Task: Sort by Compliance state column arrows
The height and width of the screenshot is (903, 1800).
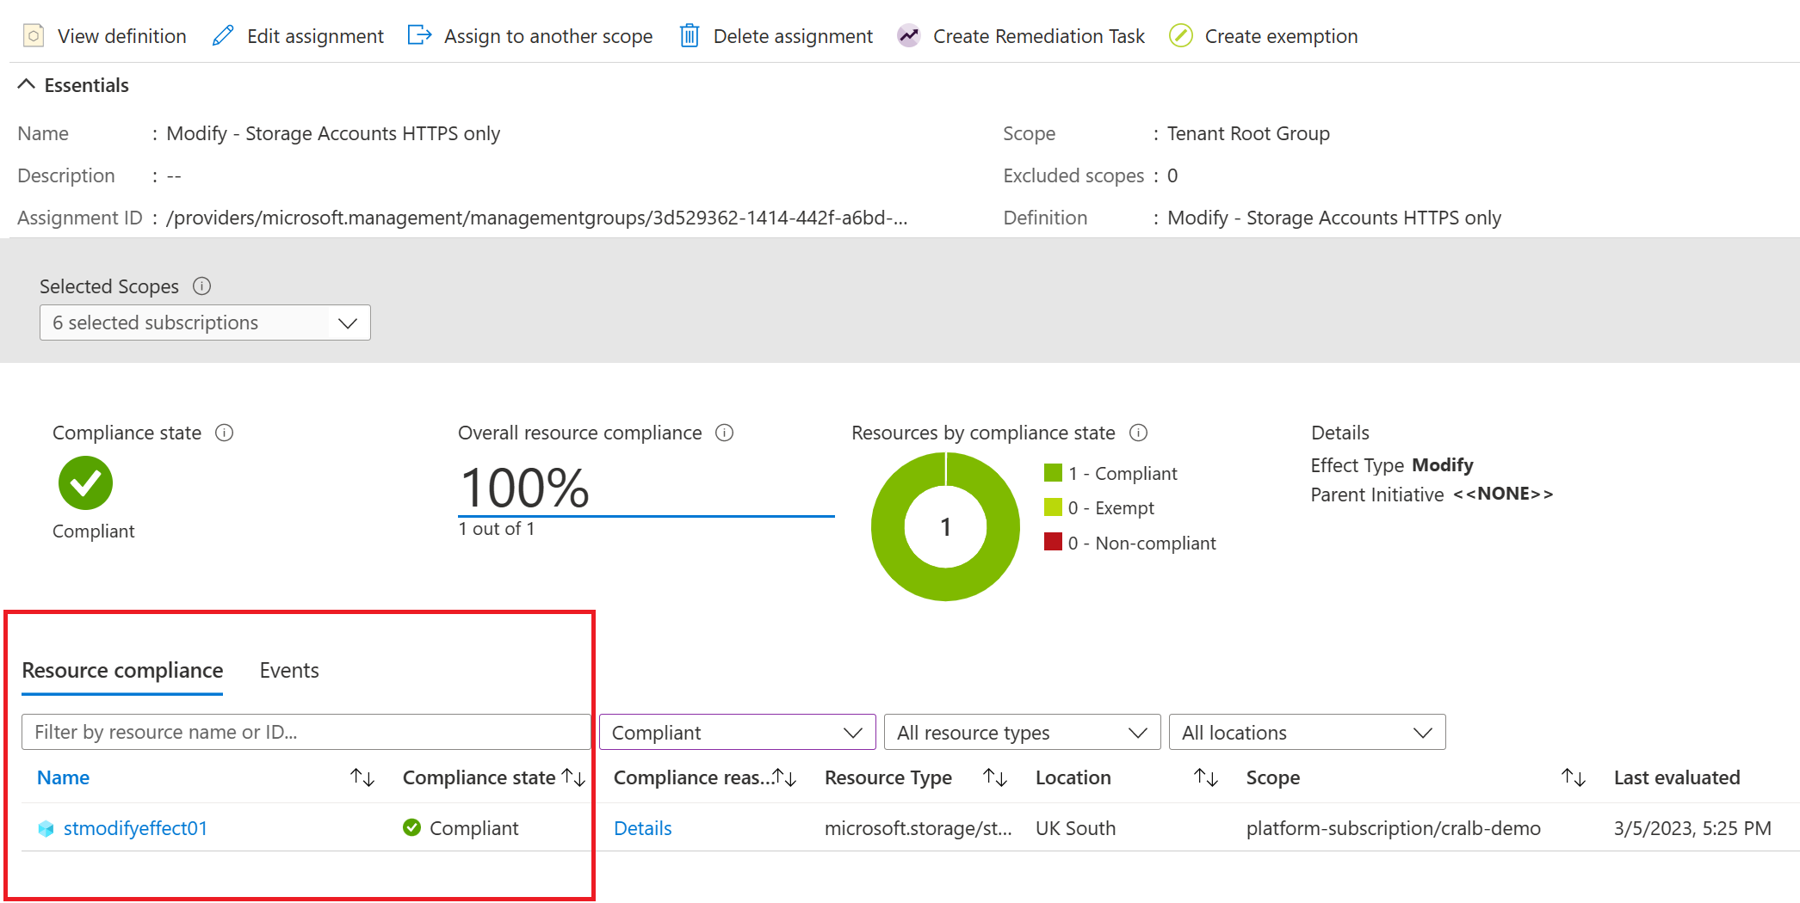Action: (x=573, y=777)
